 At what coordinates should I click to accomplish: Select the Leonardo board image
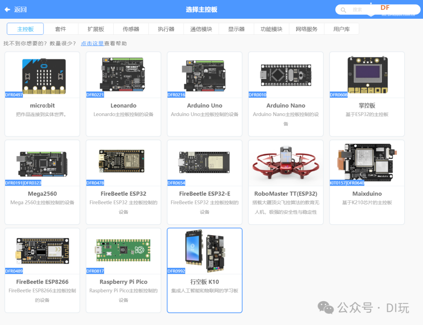pos(123,74)
